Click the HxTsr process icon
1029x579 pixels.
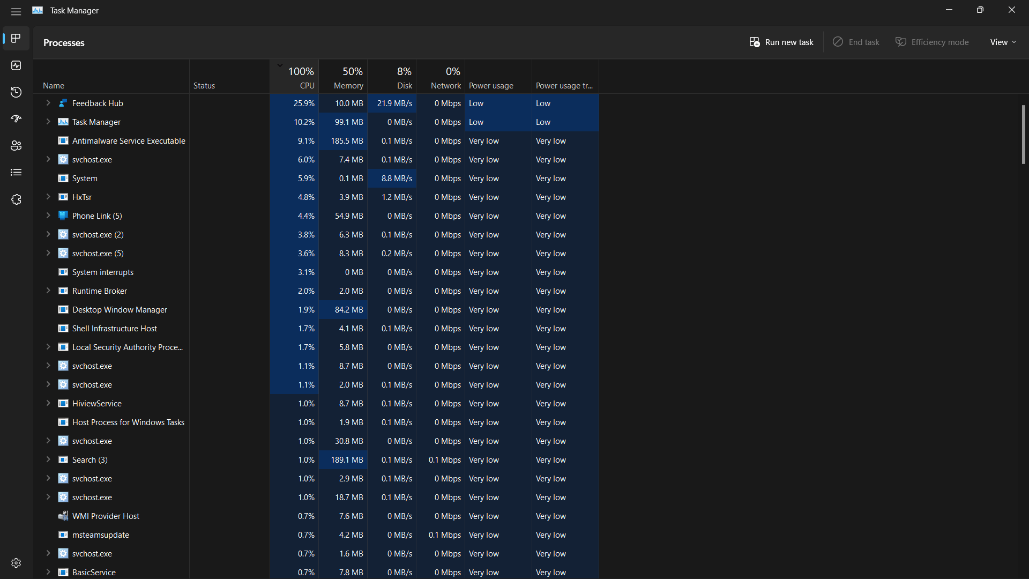[x=63, y=197]
